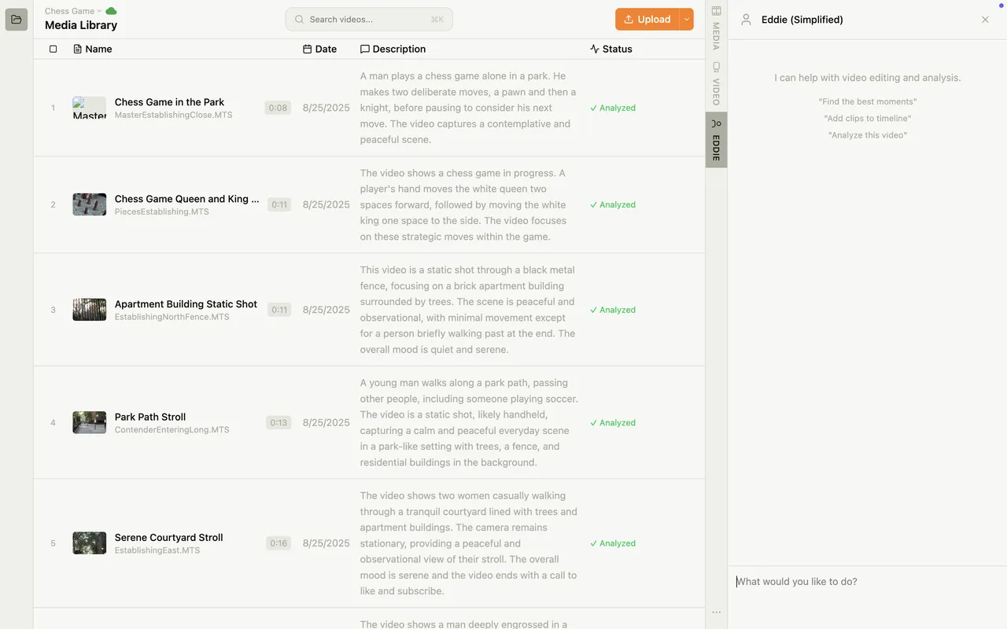Toggle the select-all checkbox in header
This screenshot has width=1007, height=629.
click(53, 49)
